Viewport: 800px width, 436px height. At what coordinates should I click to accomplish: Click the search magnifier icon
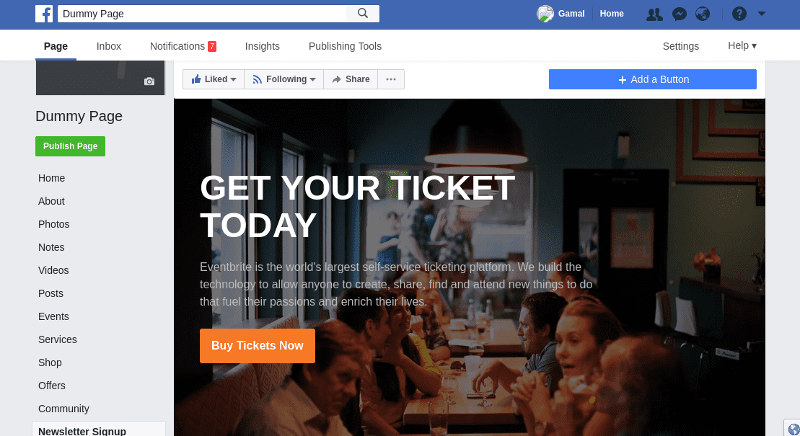363,13
